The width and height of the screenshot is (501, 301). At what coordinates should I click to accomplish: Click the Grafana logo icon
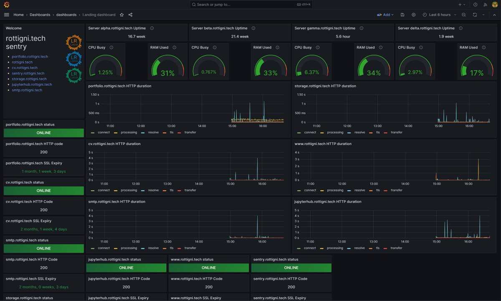pos(7,5)
